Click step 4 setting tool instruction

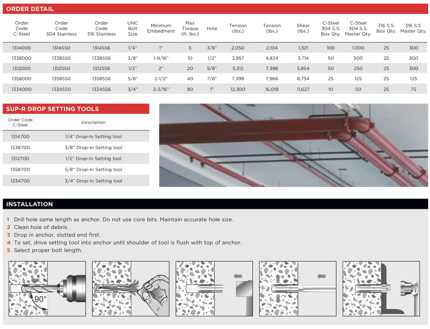click(128, 243)
